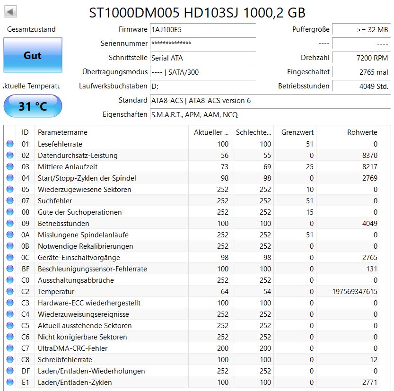Viewport: 394px width, 391px height.
Task: Click the Grenzwert column header
Action: (x=295, y=132)
